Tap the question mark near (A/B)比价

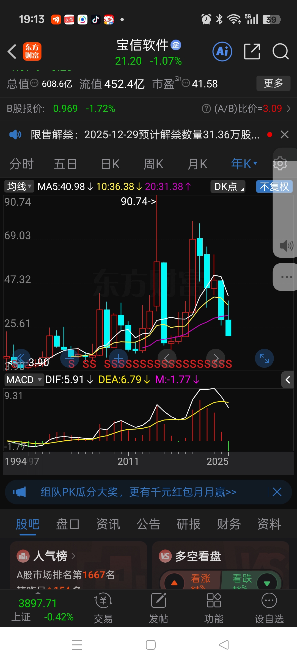[x=206, y=109]
